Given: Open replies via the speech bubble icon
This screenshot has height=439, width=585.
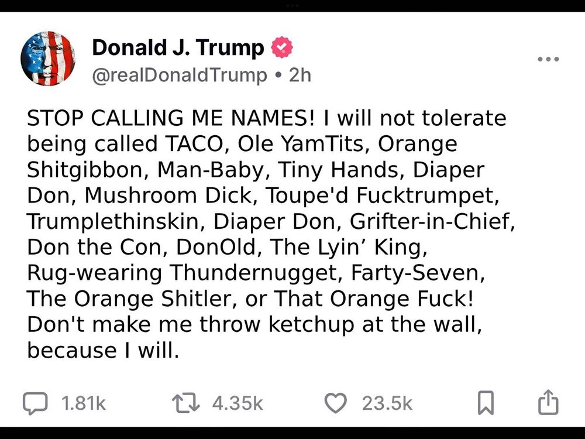Looking at the screenshot, I should (x=36, y=403).
